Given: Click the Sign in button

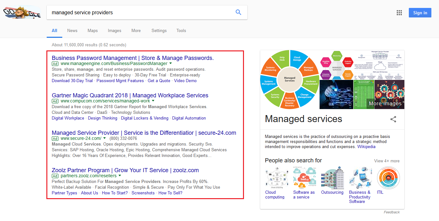Looking at the screenshot, I should tap(420, 13).
